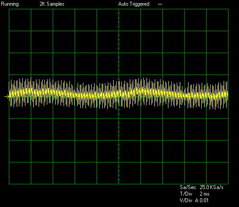The image size is (239, 207).
Task: Click inside the bottom-left grid square
Action: [20, 173]
